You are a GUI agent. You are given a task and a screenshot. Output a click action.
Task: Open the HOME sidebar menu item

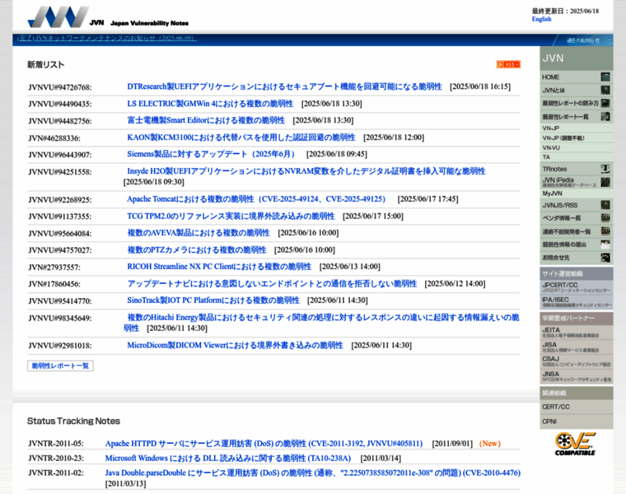click(x=576, y=77)
